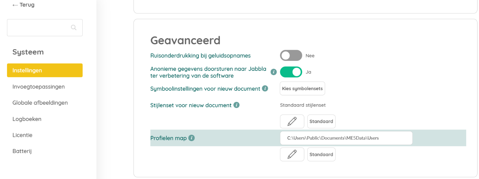The image size is (479, 179).
Task: Edit the Profielen map path with pencil
Action: point(292,154)
